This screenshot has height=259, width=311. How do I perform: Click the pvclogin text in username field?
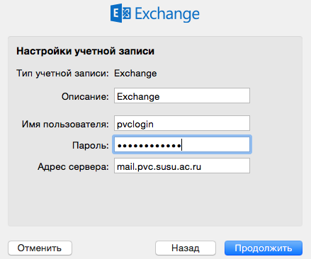tap(135, 125)
